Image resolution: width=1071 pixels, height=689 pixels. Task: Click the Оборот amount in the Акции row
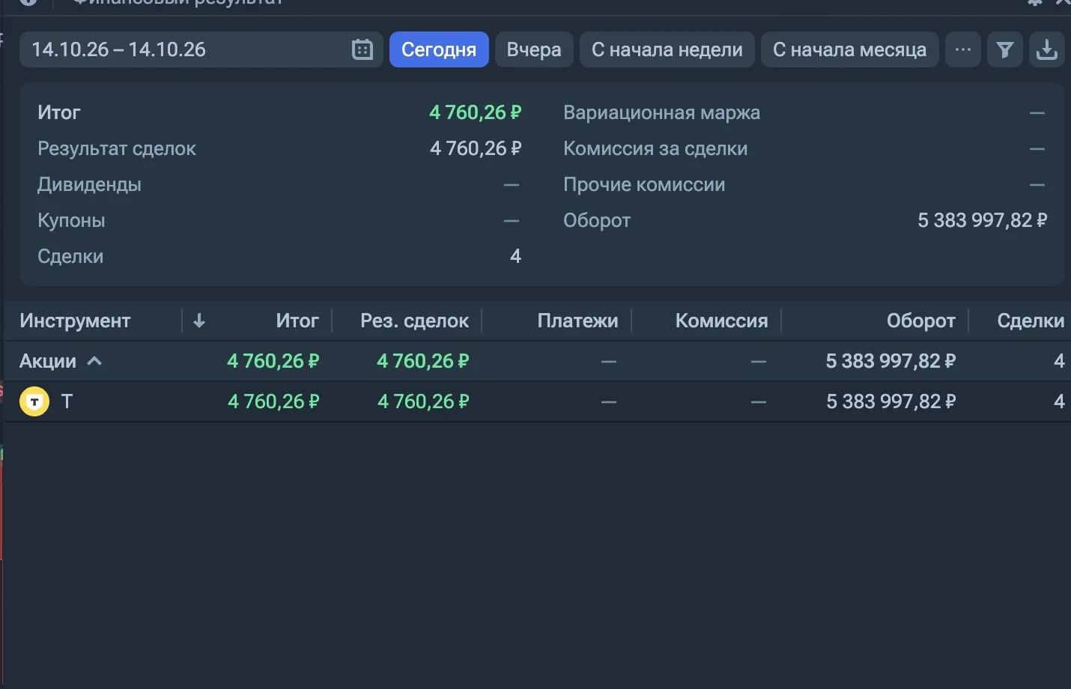point(891,361)
